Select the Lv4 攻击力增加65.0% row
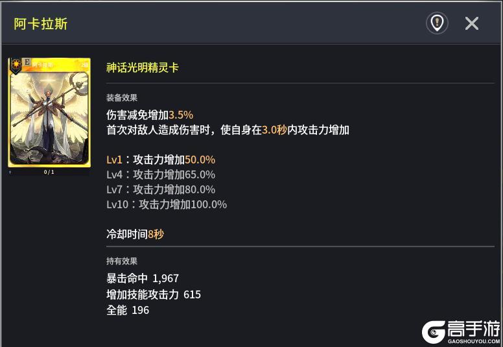503x347 pixels. (x=161, y=174)
